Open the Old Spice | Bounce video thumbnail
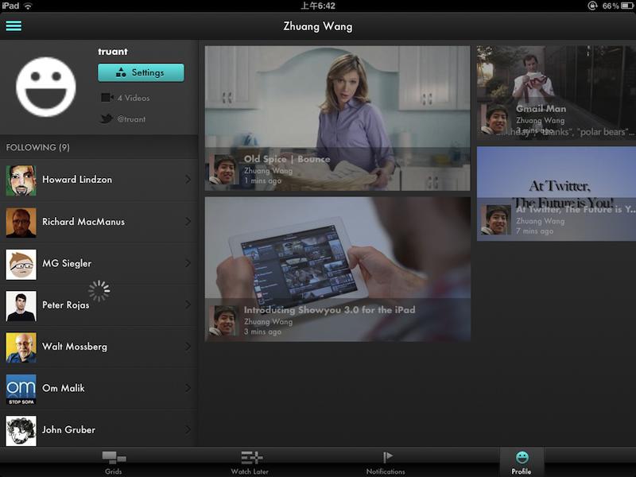 337,118
